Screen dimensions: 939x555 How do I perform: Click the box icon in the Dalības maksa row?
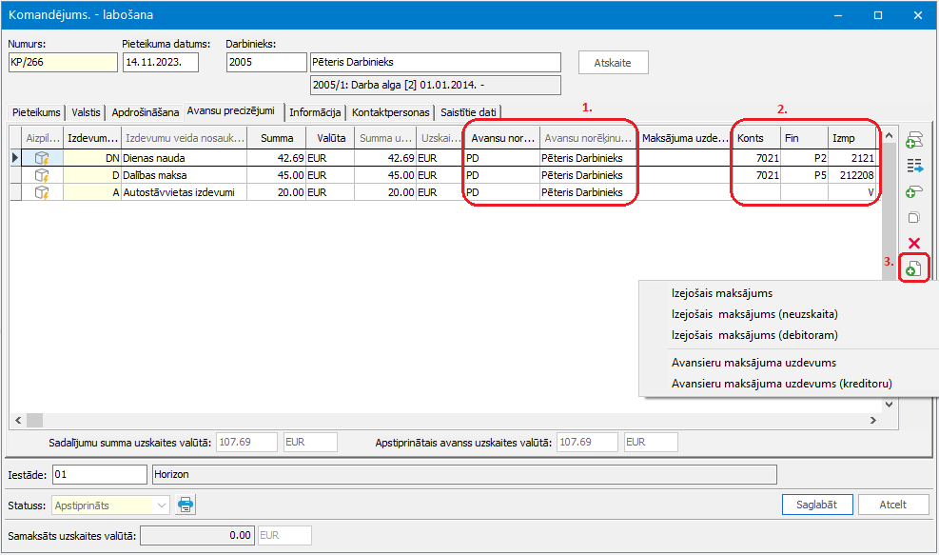(x=41, y=175)
